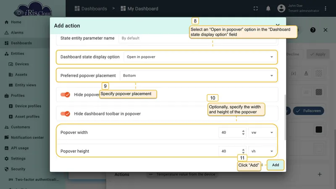Click the (x) variable icon

click(294, 73)
